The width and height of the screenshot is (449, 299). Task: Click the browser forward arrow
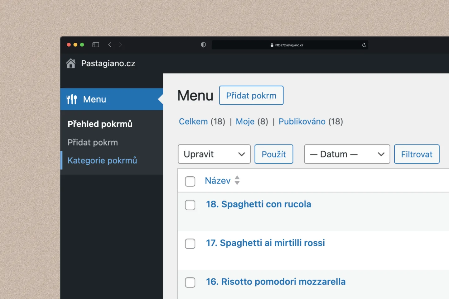120,45
